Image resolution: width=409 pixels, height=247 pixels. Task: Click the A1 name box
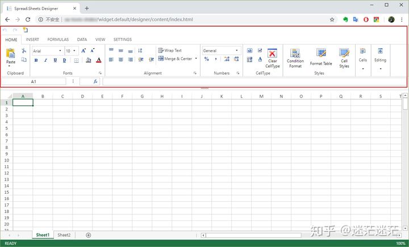(34, 82)
